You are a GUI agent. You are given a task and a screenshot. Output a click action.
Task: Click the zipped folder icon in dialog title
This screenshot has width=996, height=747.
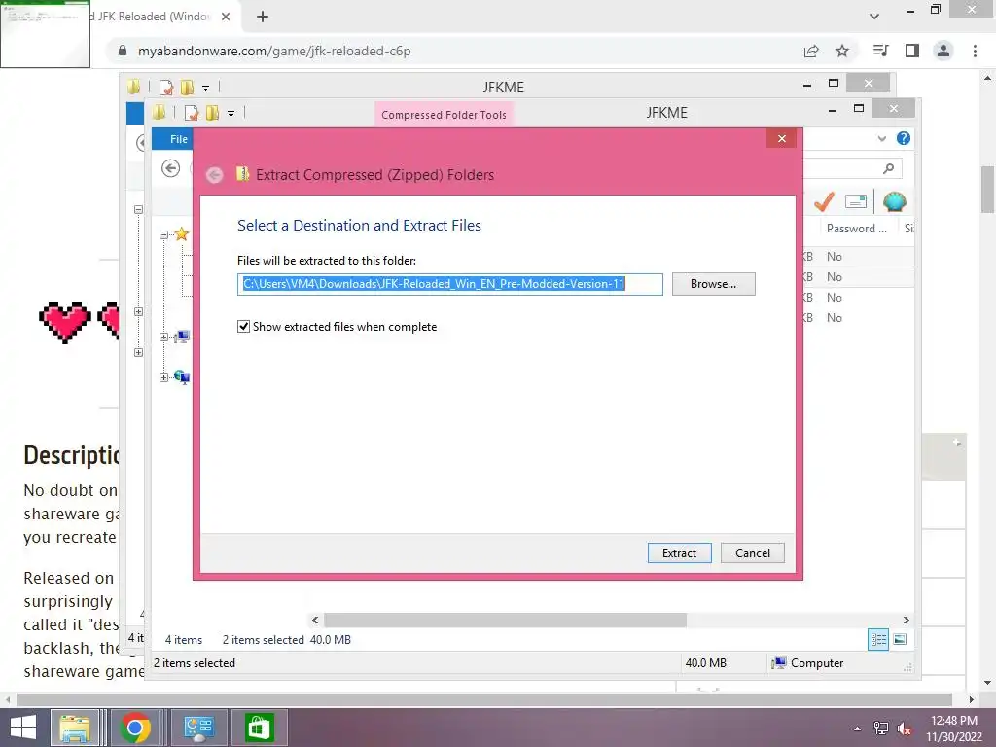[242, 174]
